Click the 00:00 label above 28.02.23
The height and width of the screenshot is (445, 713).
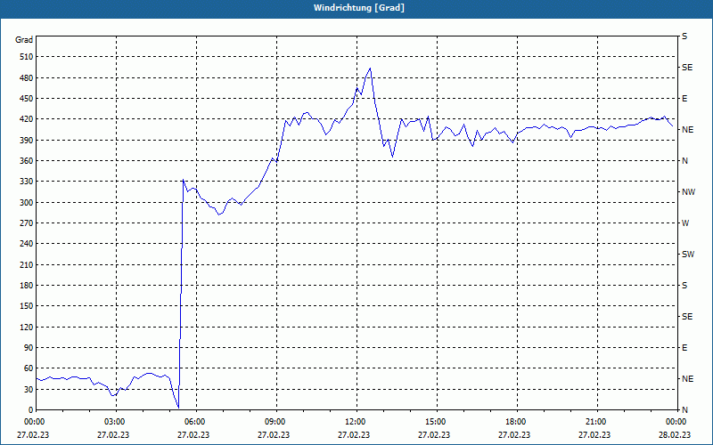(x=677, y=422)
